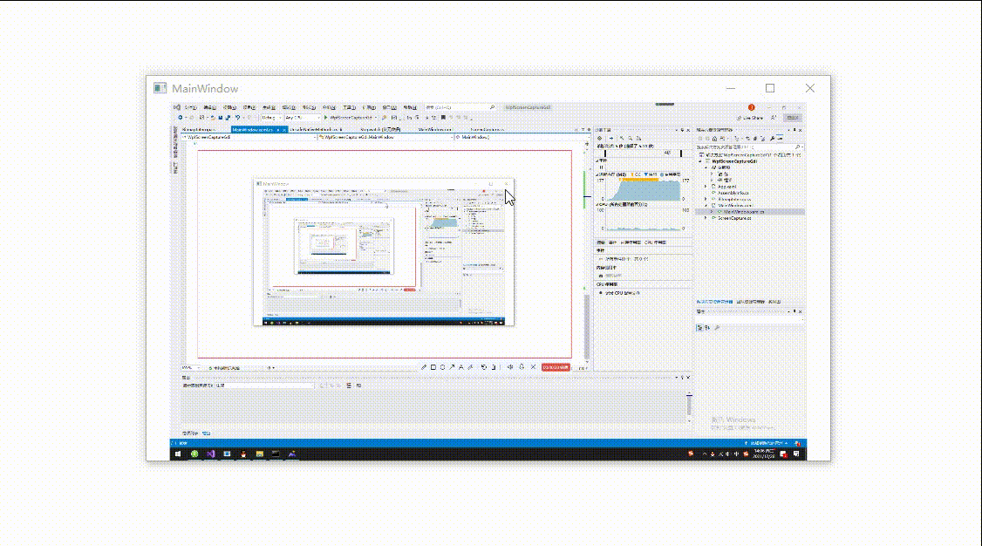Close the Diagnostic Tools panel
982x546 pixels.
tap(688, 130)
